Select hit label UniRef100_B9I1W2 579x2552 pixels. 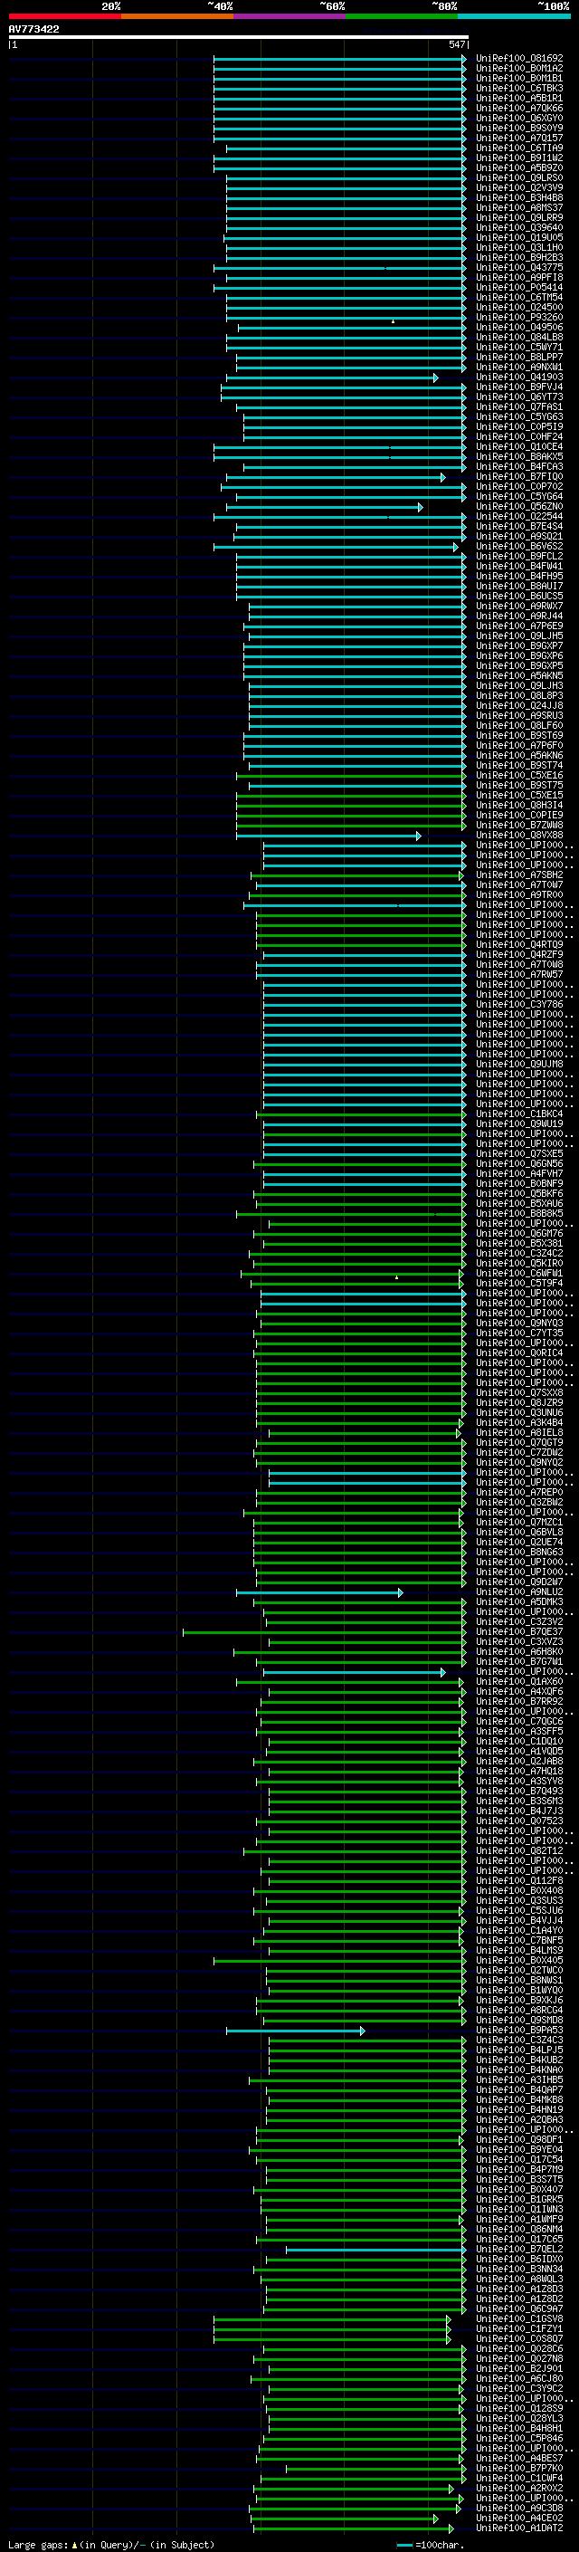click(x=519, y=158)
